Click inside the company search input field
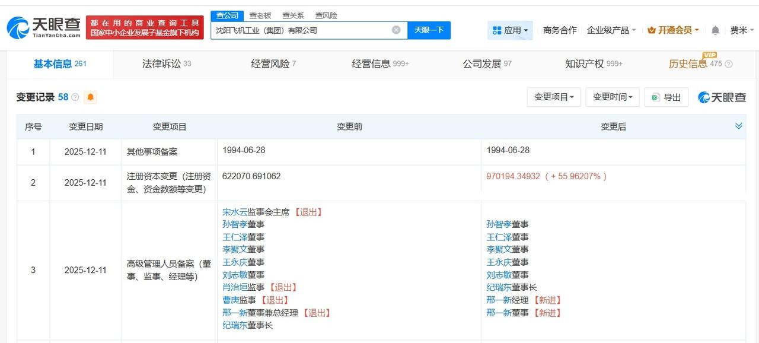759x343 pixels. point(296,30)
